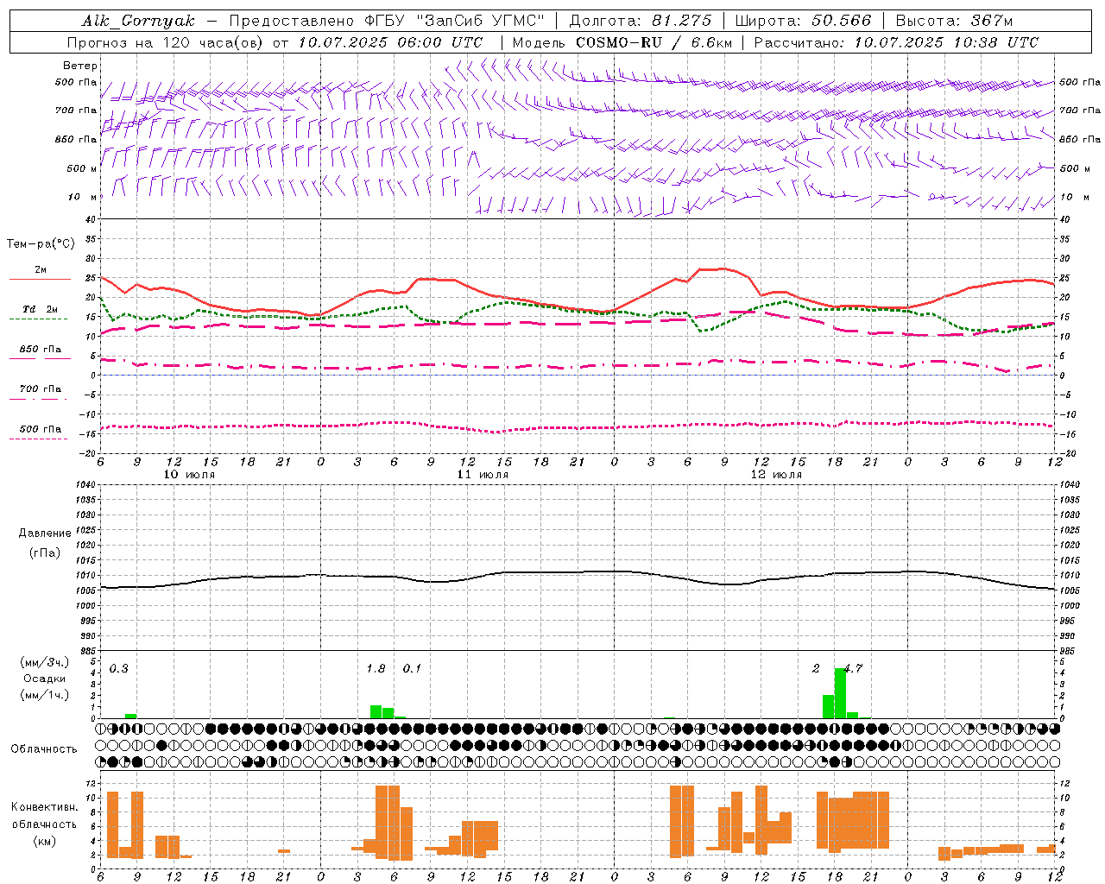Click the 'Осадки' precipitation label
This screenshot has width=1105, height=884.
pos(44,679)
